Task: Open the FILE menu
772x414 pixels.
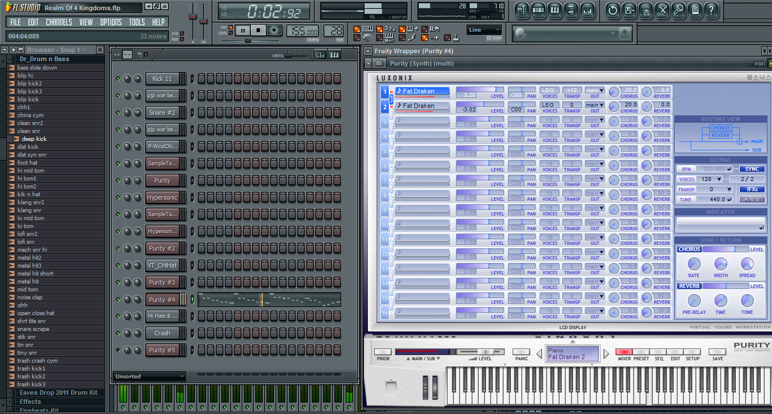Action: pos(15,22)
